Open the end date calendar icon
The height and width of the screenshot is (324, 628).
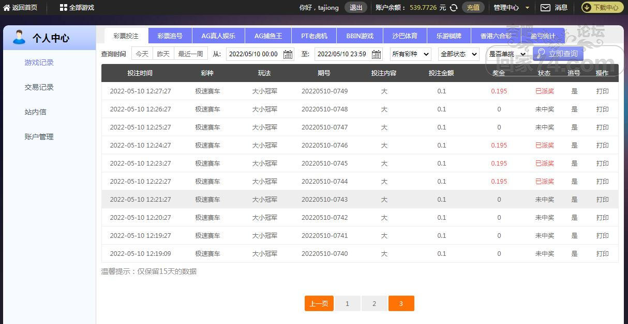point(377,54)
